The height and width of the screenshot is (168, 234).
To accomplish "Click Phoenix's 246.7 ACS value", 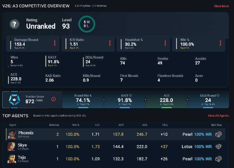I will coord(142,134).
